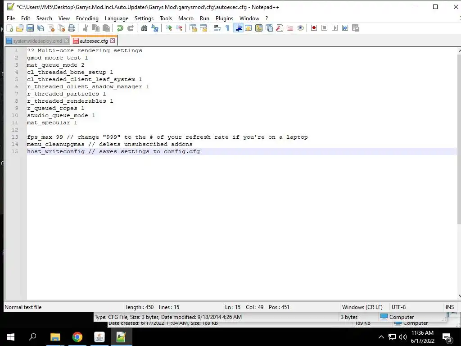The image size is (461, 346).
Task: Undo the last edit with green arrow
Action: pos(120,28)
